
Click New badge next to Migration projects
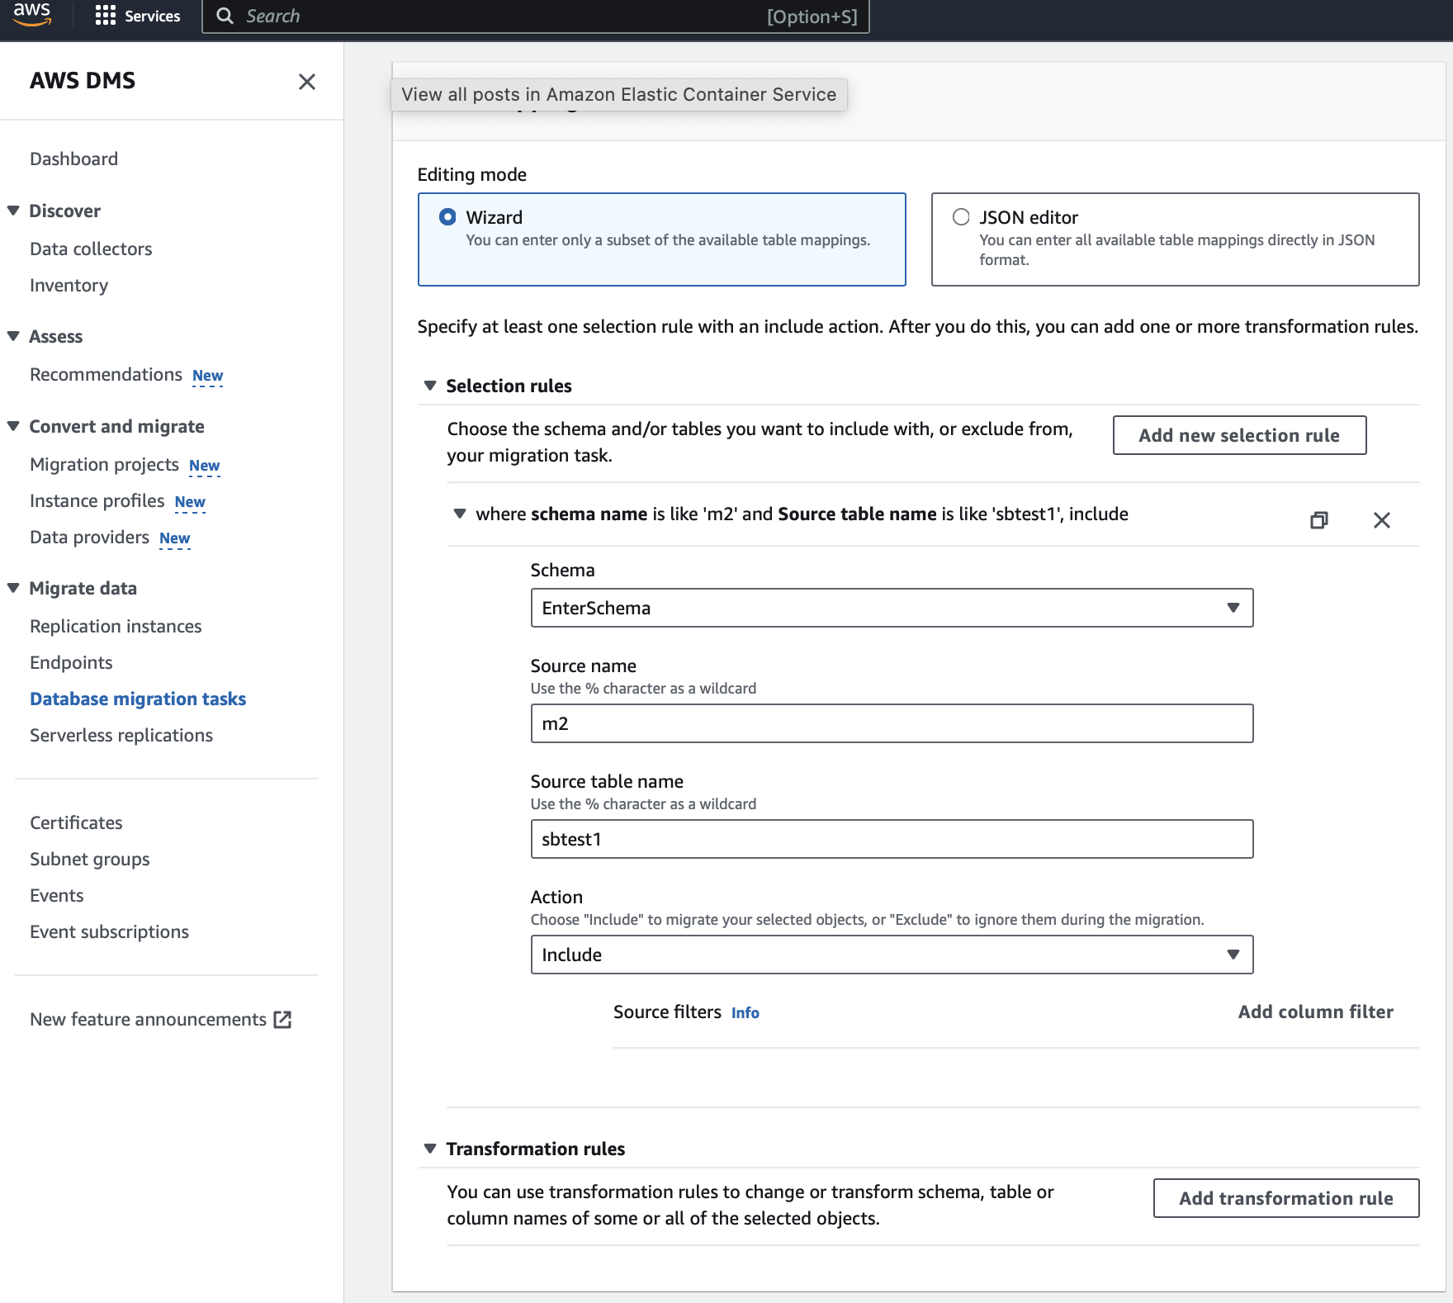point(205,466)
